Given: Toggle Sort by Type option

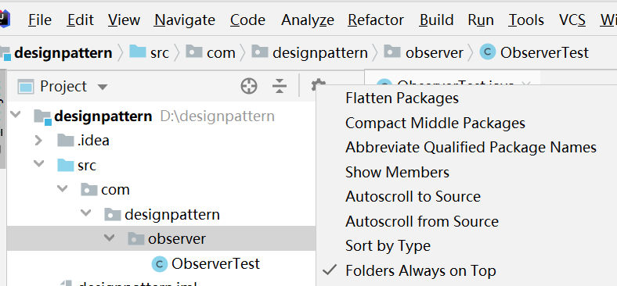Looking at the screenshot, I should [x=388, y=246].
